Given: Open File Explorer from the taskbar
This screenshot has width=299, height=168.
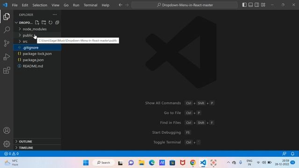Looking at the screenshot, I should [141, 163].
